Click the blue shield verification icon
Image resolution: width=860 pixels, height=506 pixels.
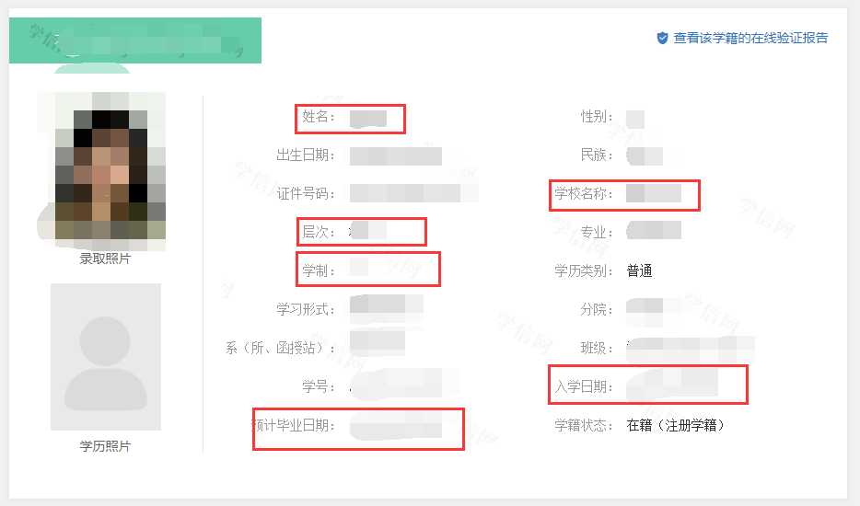pos(661,38)
